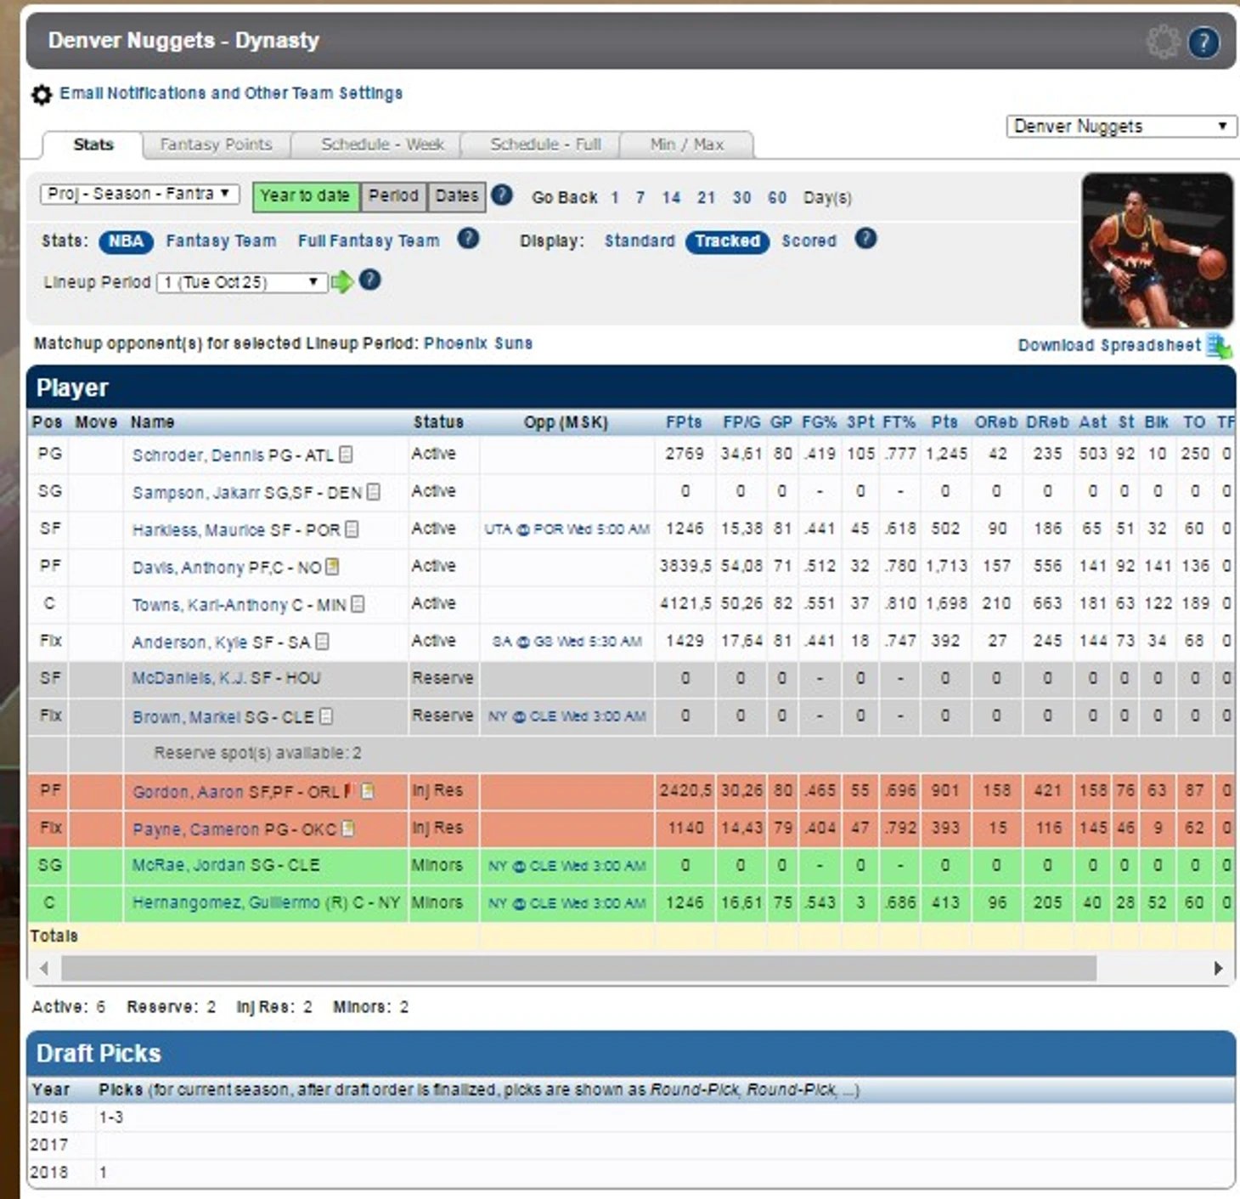
Task: Click green arrow next to Lineup Period
Action: pyautogui.click(x=341, y=282)
